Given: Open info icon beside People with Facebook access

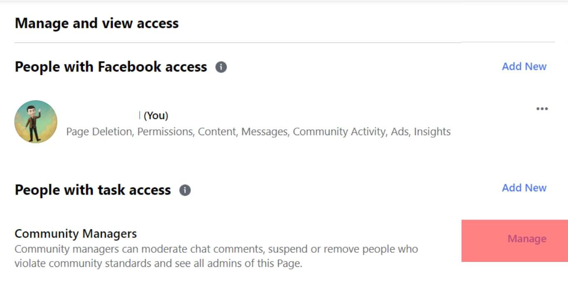Looking at the screenshot, I should pyautogui.click(x=221, y=67).
